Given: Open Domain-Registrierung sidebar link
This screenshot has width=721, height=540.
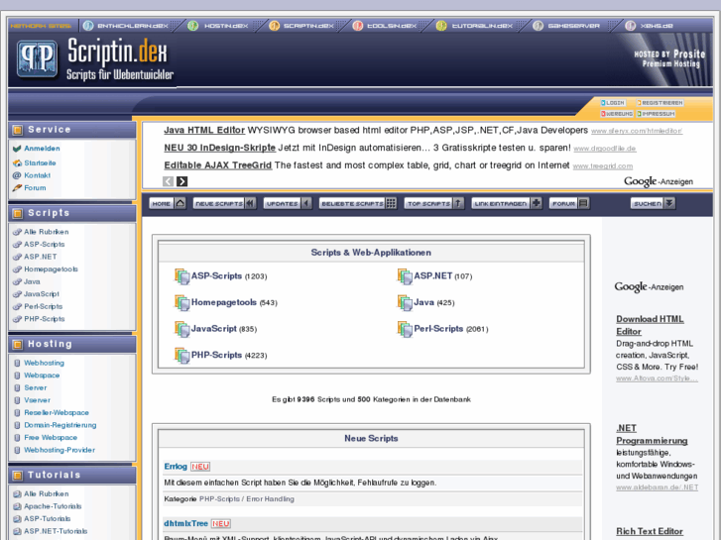Looking at the screenshot, I should [60, 425].
